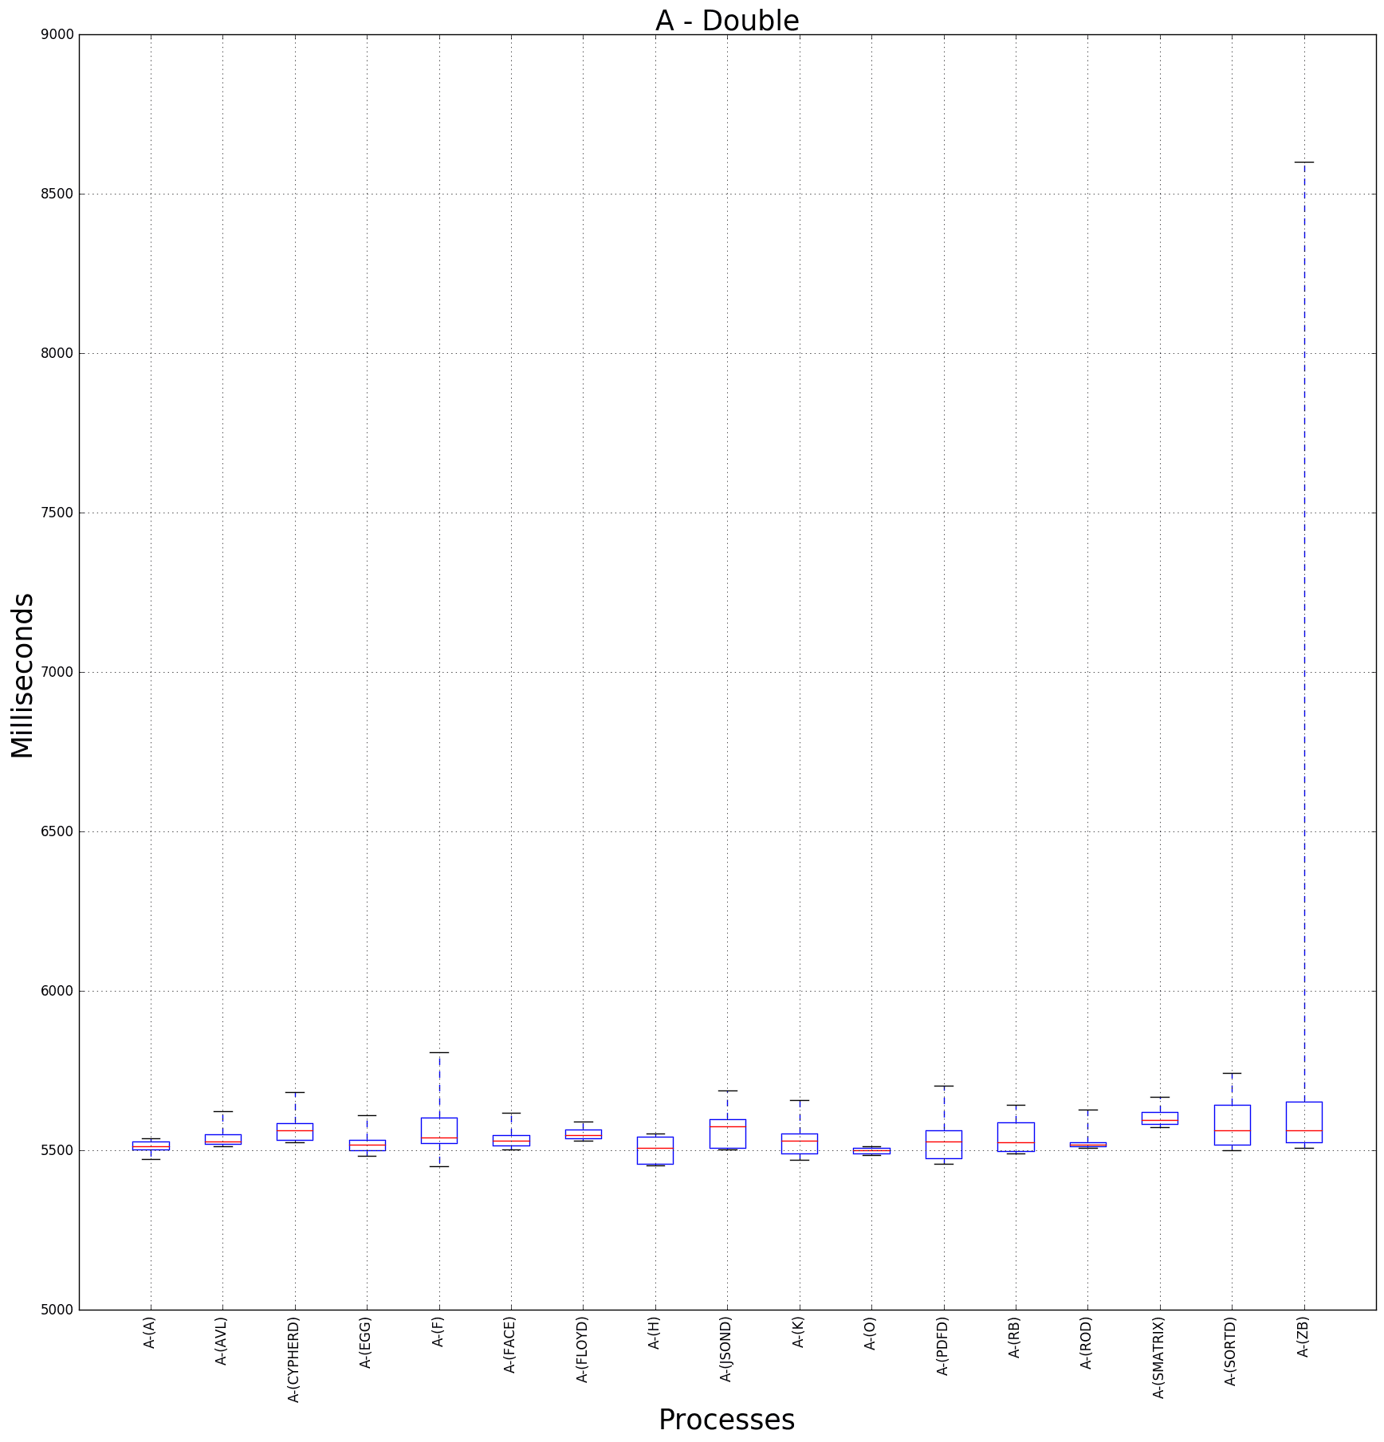Click the box plot for A-(SORTD)
1384x1442 pixels.
[x=1232, y=1125]
